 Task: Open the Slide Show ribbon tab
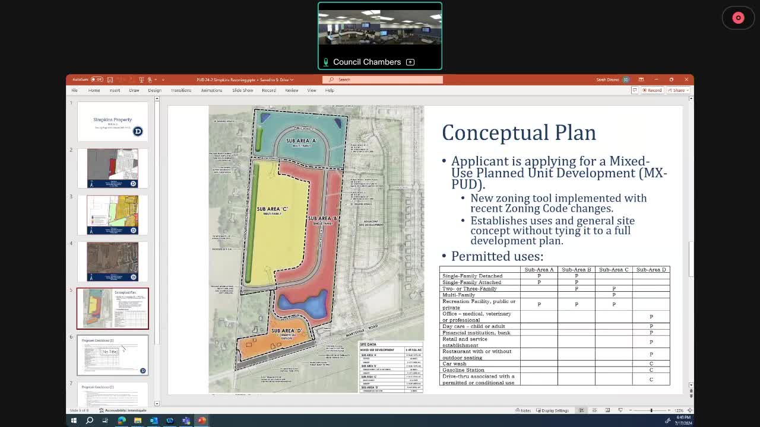pos(242,90)
